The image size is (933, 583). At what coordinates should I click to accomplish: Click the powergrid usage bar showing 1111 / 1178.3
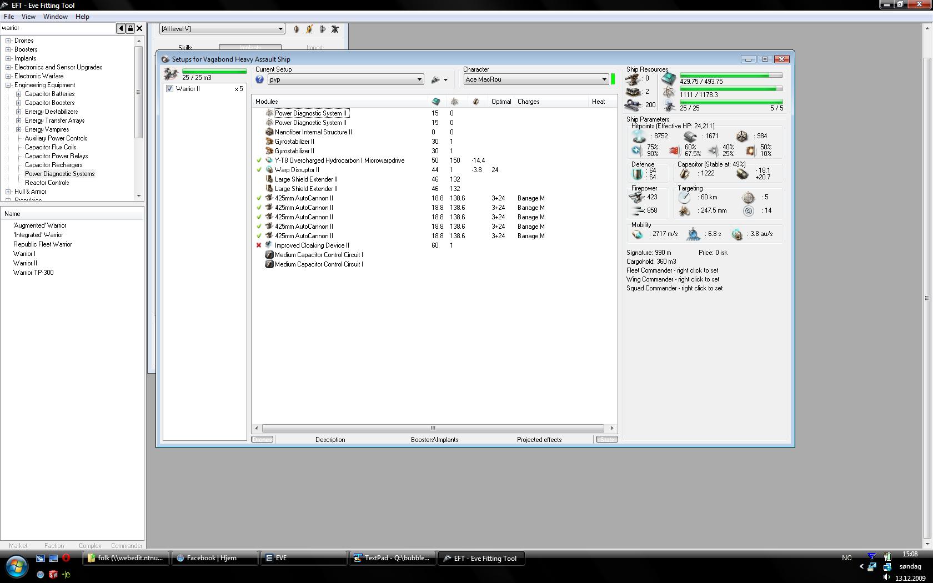(731, 89)
